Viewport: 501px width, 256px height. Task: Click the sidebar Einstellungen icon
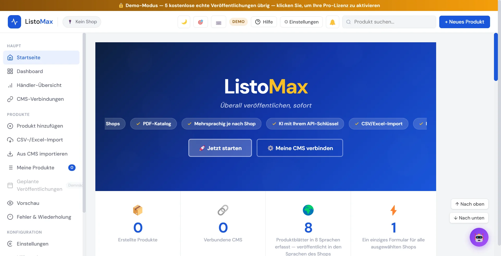point(10,244)
